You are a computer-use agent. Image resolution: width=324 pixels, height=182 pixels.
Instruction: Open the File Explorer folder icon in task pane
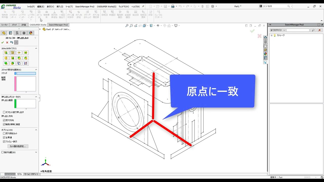(x=265, y=46)
